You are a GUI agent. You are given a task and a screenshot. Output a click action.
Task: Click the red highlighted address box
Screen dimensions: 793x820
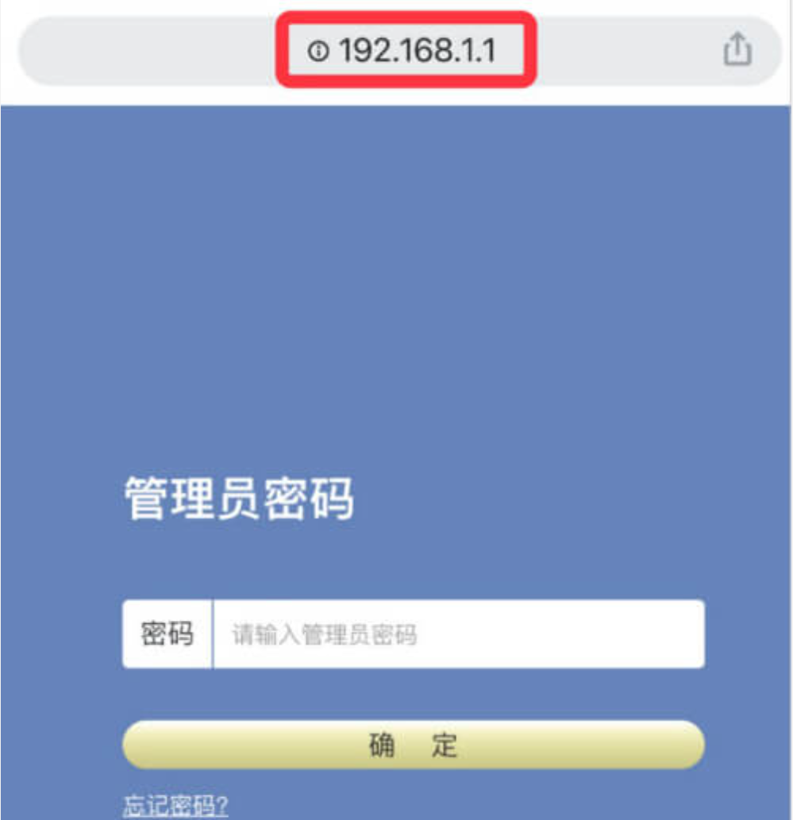click(406, 50)
